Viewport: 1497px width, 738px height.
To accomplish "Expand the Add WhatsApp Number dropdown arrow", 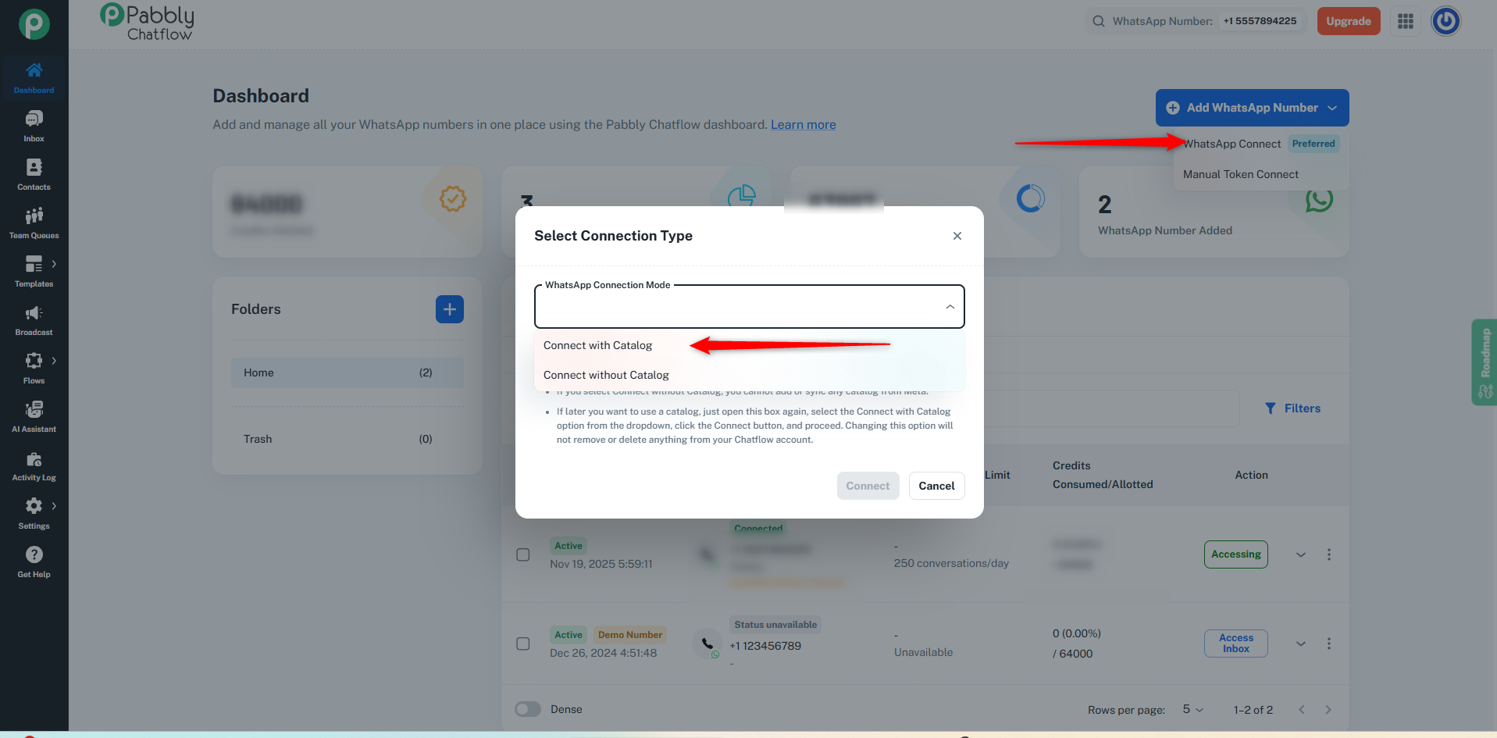I will click(1332, 108).
